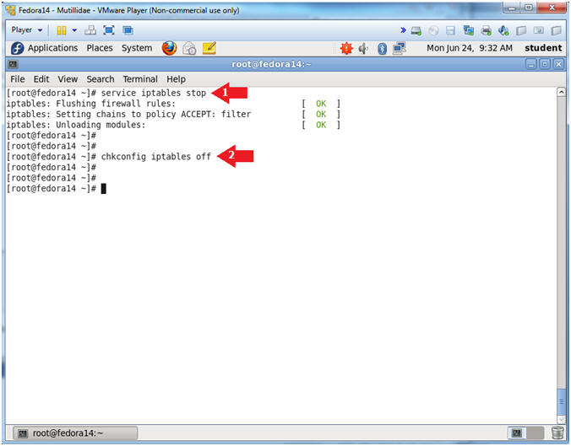Open the System menu
This screenshot has width=571, height=446.
(x=137, y=48)
